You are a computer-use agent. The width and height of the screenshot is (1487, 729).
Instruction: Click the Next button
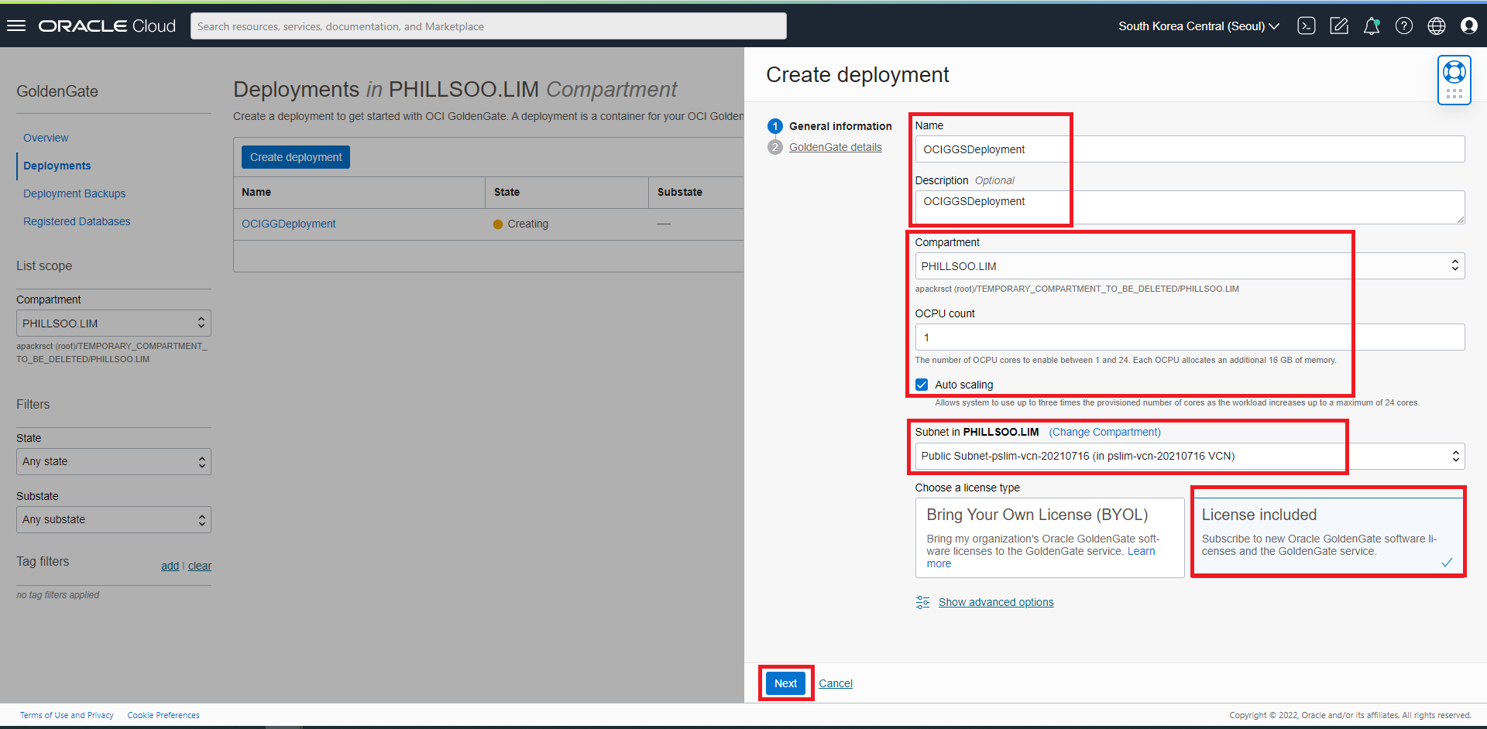point(785,683)
